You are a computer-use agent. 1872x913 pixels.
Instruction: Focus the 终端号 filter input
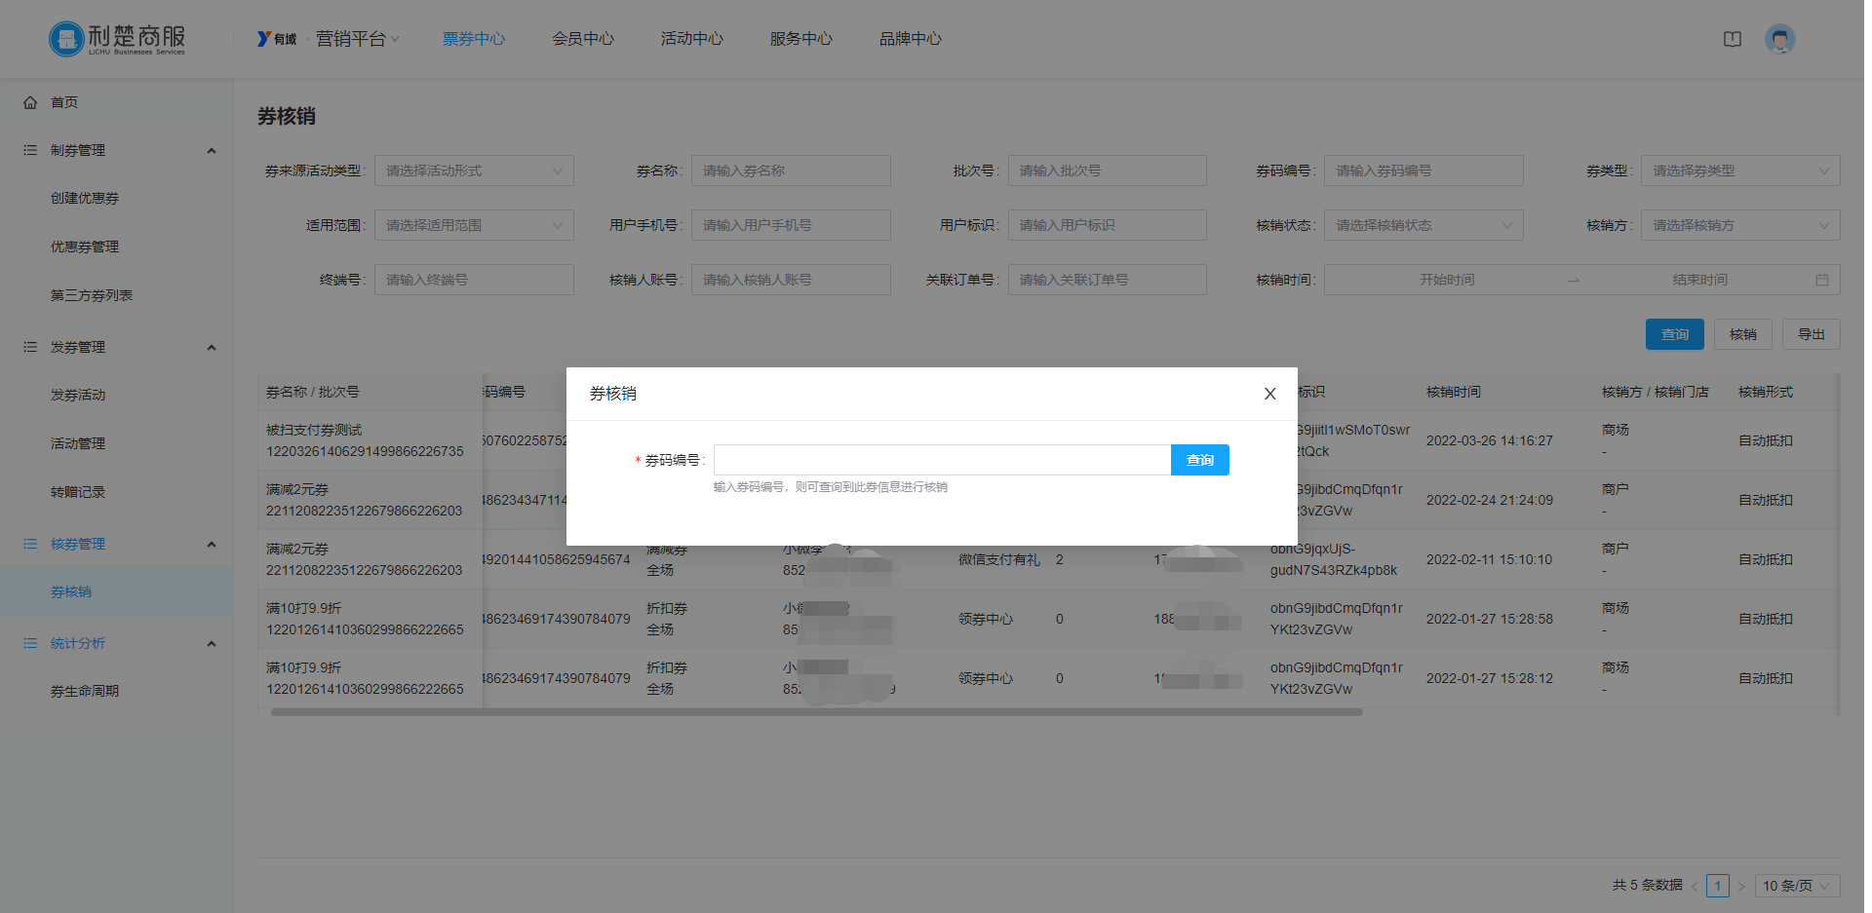[474, 280]
